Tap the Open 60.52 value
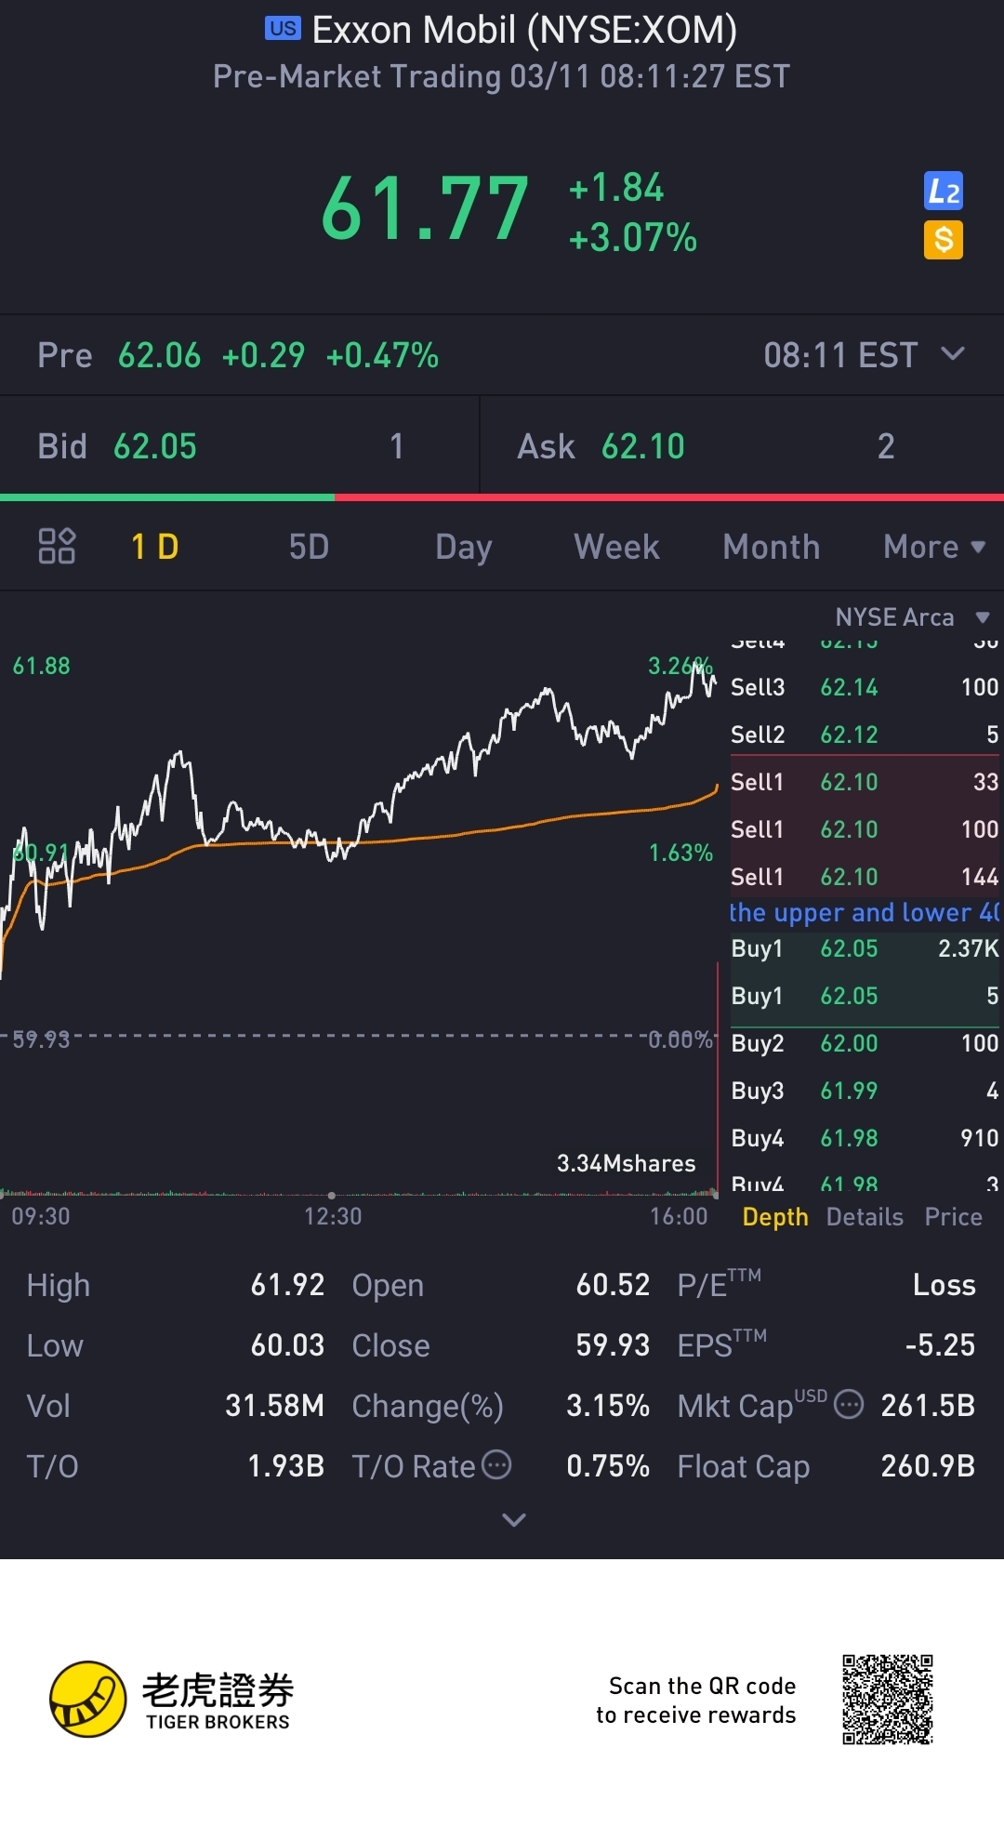The image size is (1004, 1840). pos(614,1285)
